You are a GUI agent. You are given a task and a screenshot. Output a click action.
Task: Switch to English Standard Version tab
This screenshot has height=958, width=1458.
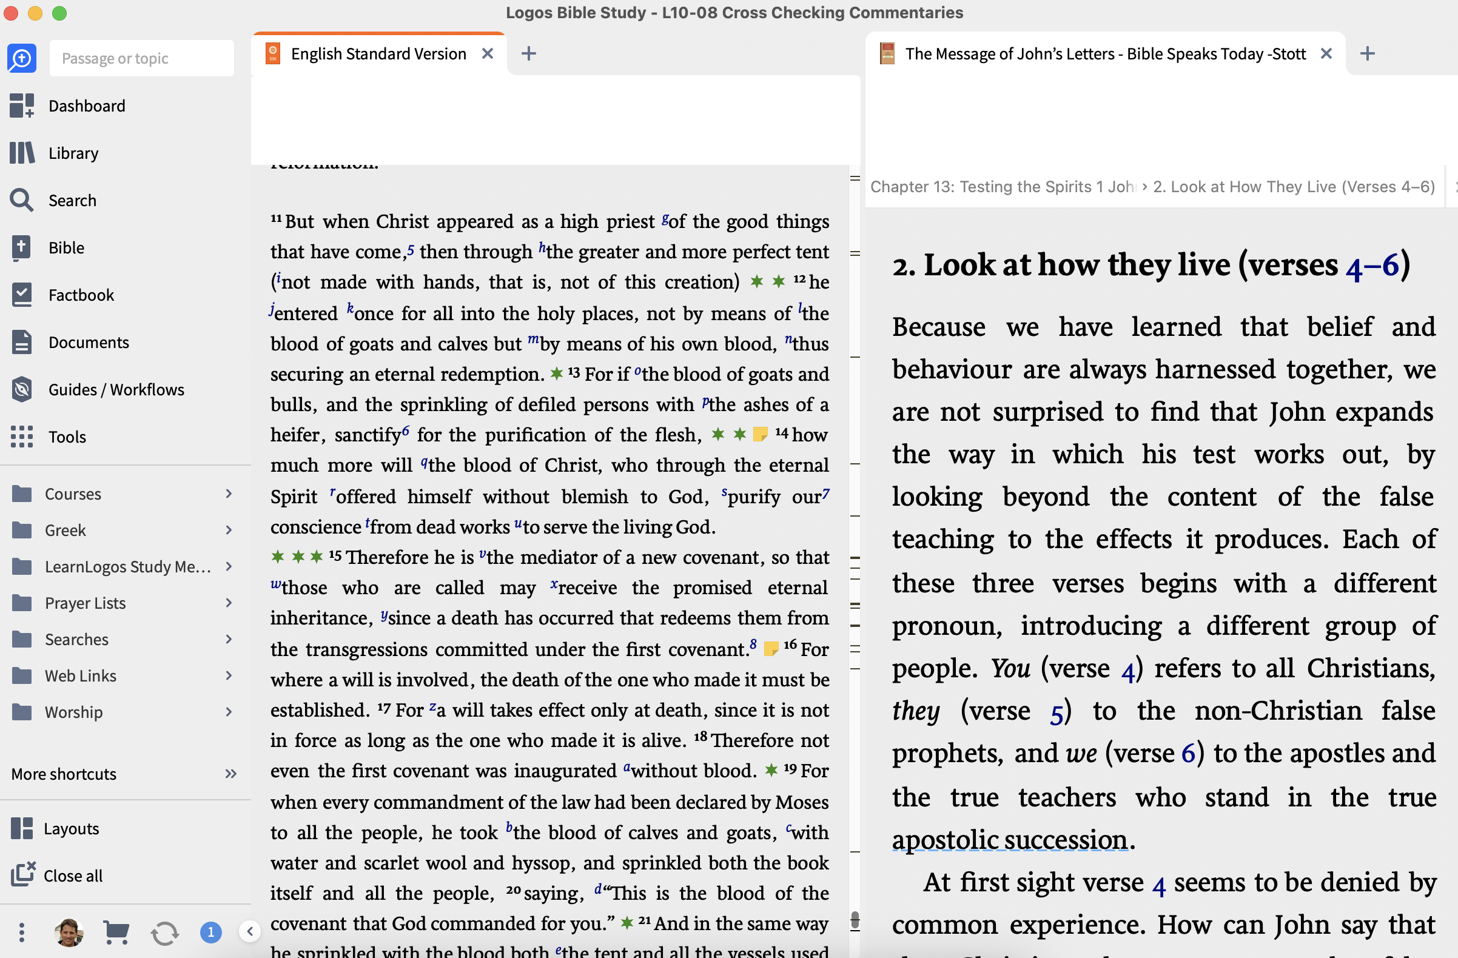click(x=378, y=54)
